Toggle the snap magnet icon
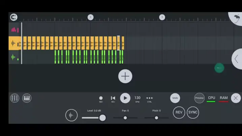The width and height of the screenshot is (242, 136). (14, 17)
